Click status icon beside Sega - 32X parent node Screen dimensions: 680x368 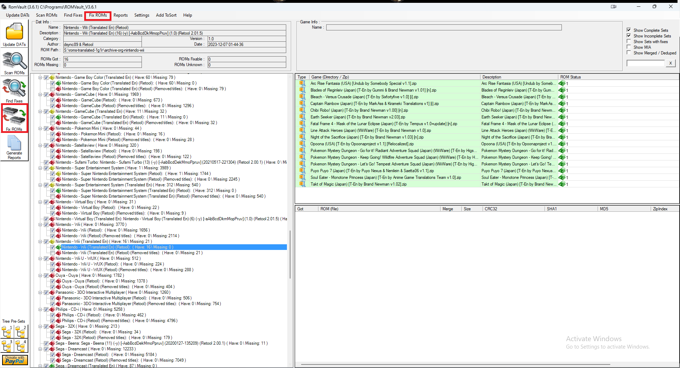tap(52, 326)
